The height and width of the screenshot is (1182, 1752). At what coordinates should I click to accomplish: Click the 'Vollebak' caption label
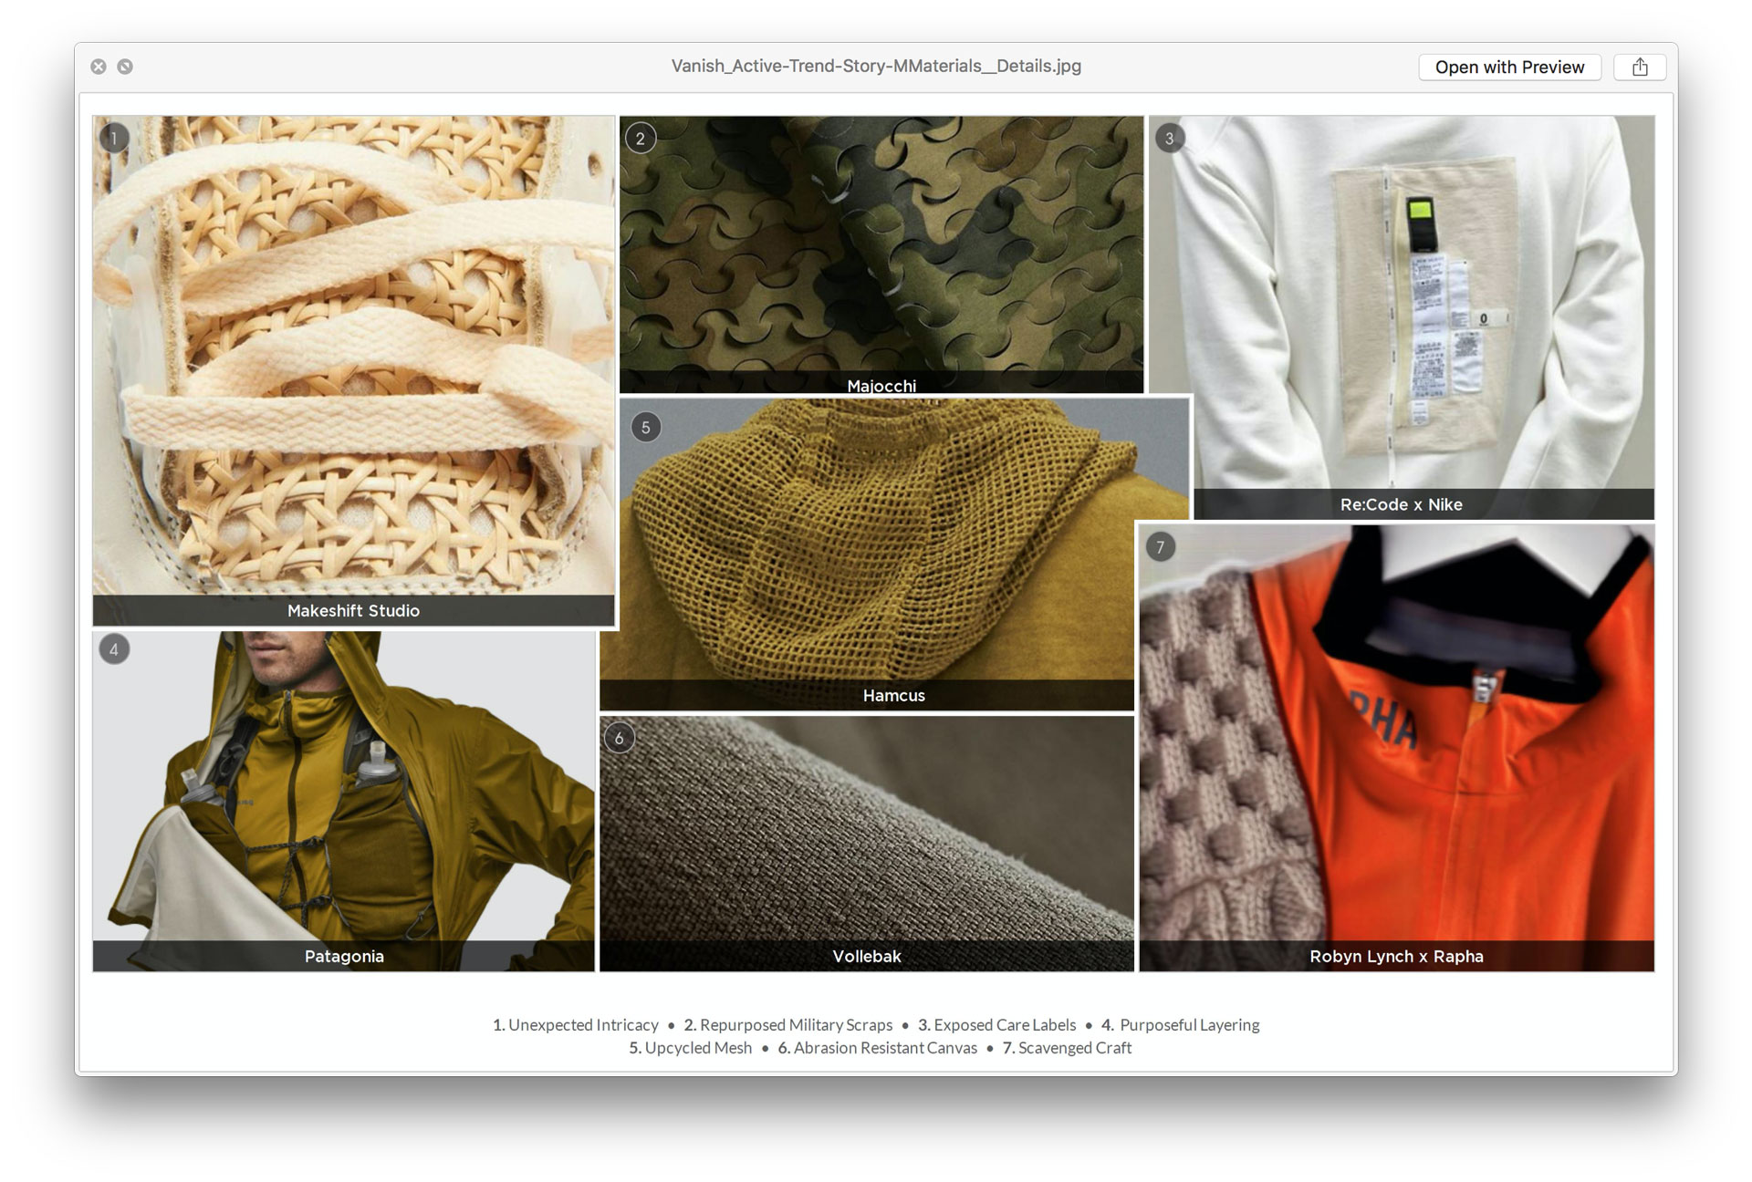click(867, 956)
